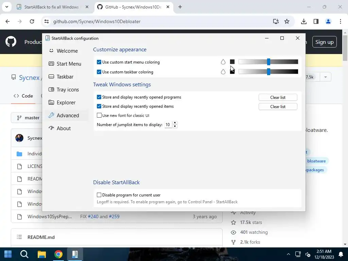Go to Tray icons settings
Viewport: 348px width, 261px height.
(x=64, y=89)
